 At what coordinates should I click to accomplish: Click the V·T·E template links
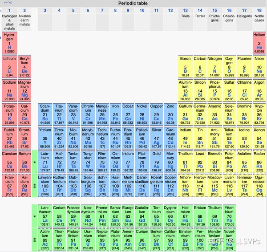7,3
